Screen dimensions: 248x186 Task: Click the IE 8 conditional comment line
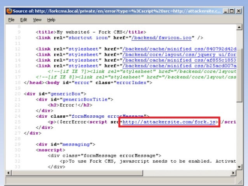[x=136, y=77]
